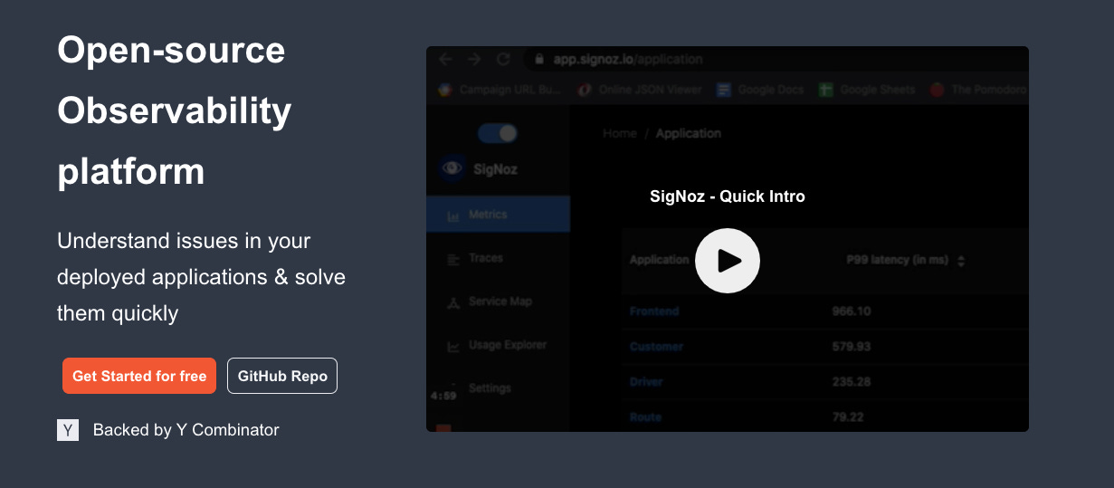Open The Pomodoro bookmark
This screenshot has height=488, width=1114.
point(979,90)
